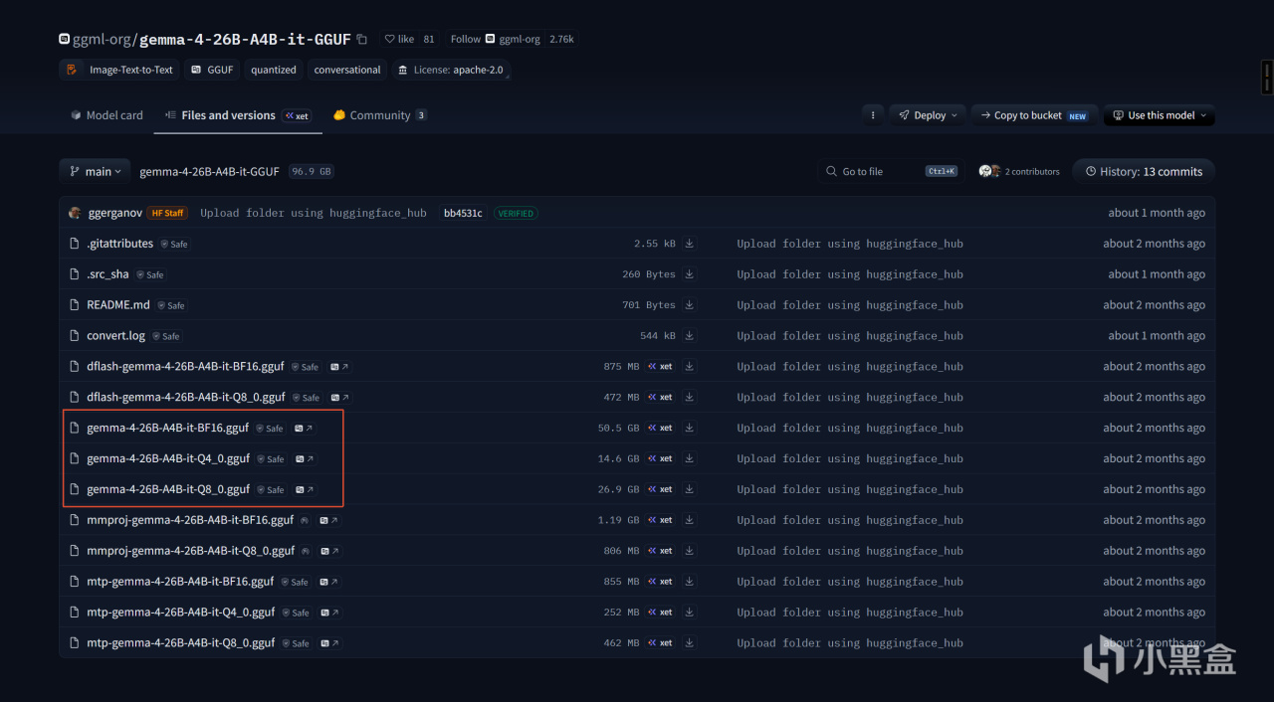Open commit hash bb4531c
This screenshot has width=1274, height=702.
[x=463, y=213]
